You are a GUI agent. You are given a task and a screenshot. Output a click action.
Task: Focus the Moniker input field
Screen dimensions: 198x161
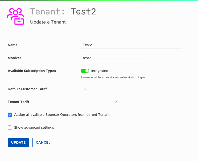tap(112, 58)
